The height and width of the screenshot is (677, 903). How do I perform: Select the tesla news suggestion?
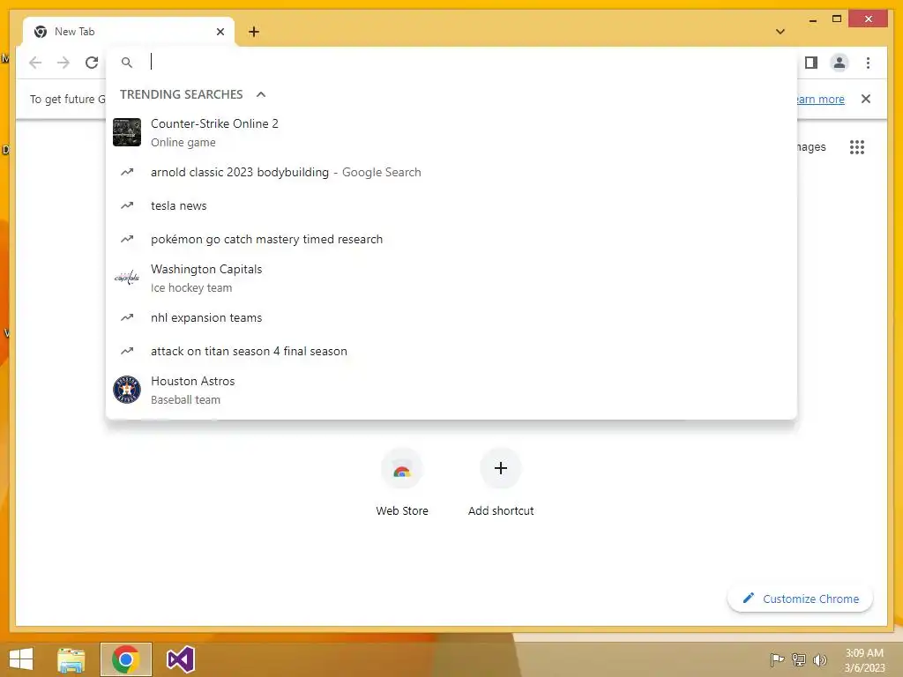pos(451,205)
